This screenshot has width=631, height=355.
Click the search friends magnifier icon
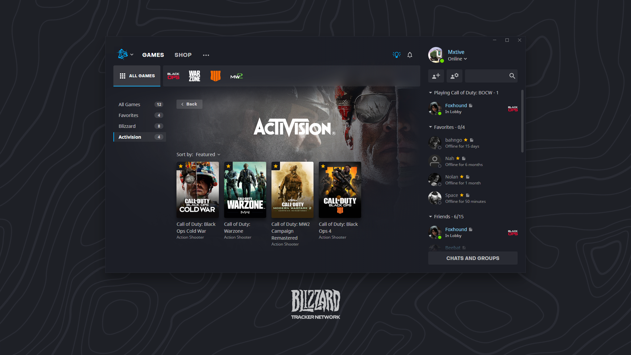(x=512, y=76)
